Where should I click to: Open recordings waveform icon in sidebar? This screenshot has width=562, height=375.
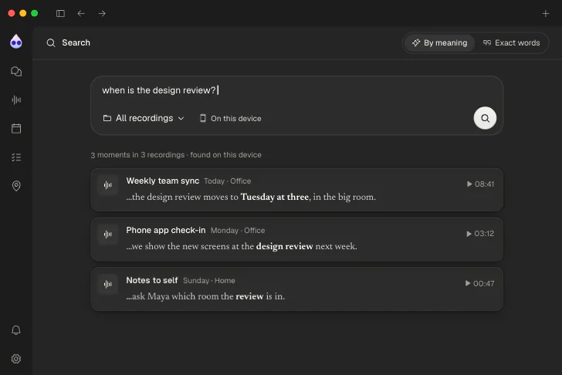click(16, 100)
